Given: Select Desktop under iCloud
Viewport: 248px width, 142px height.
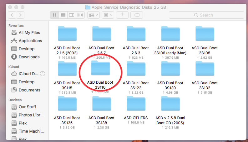Looking at the screenshot, I should point(23,82).
